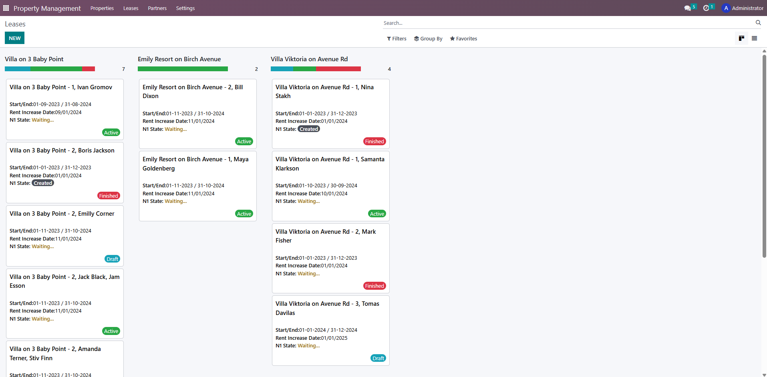Open the Properties menu
This screenshot has height=377, width=767.
coord(102,8)
